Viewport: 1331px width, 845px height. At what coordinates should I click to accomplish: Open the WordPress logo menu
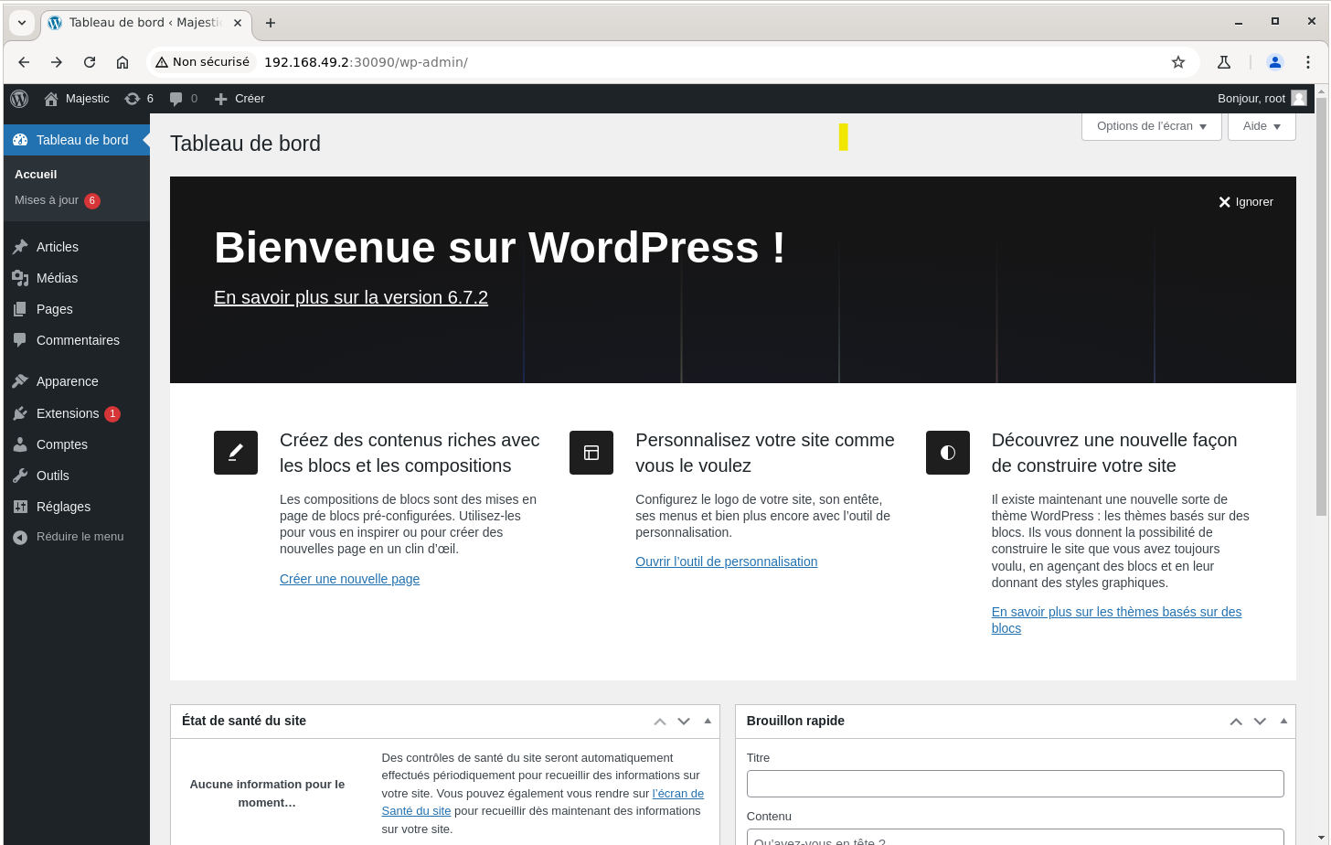(x=19, y=99)
